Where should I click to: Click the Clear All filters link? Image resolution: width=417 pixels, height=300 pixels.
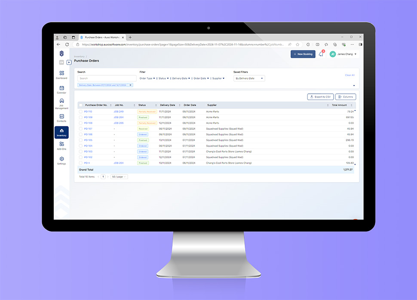350,75
